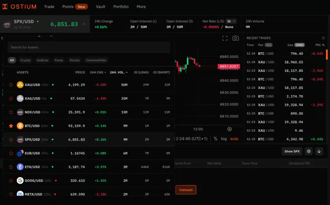Unfavorite BTC/USD by clicking its star
This screenshot has width=330, height=205.
point(11,125)
